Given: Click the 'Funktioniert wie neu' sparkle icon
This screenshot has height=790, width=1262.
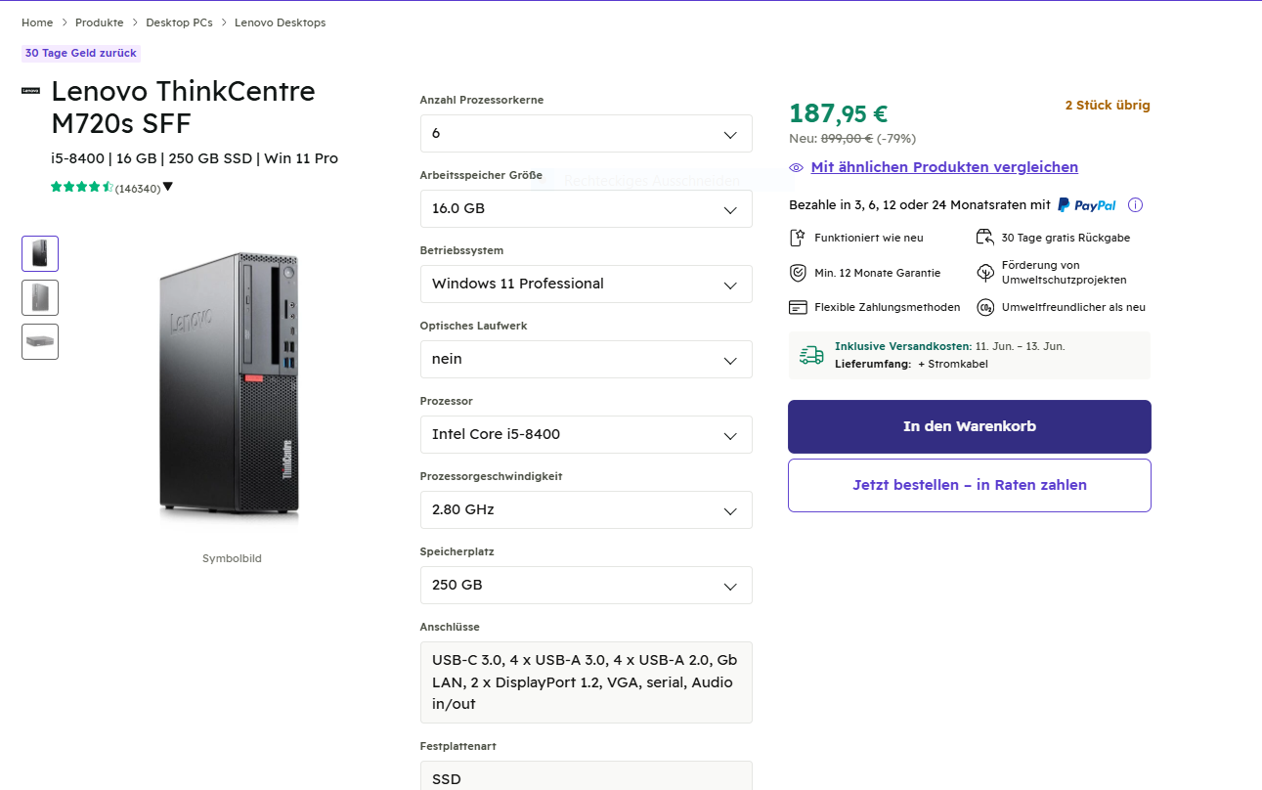Looking at the screenshot, I should (x=798, y=238).
